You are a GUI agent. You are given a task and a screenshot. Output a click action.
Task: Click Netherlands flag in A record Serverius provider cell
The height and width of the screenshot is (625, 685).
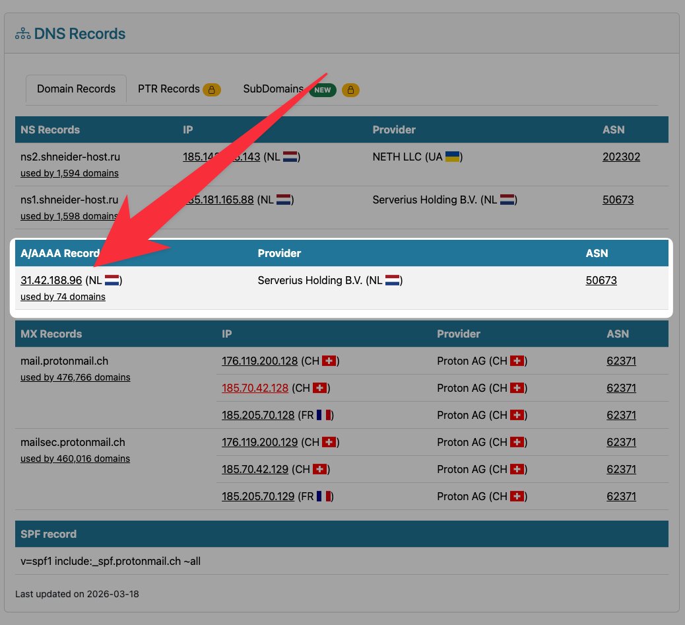tap(392, 280)
